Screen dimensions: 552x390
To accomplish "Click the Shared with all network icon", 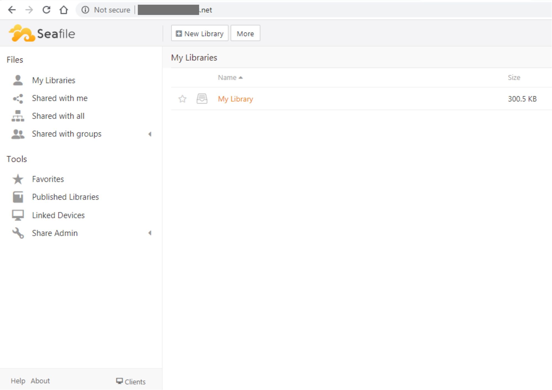I will (x=18, y=116).
